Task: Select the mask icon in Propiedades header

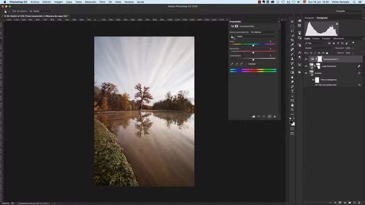Action: [236, 26]
